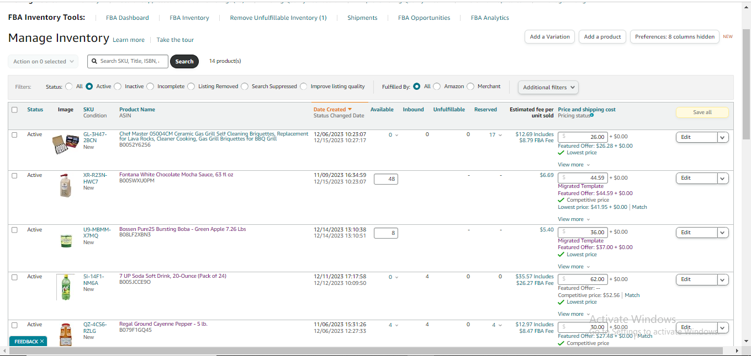Click the Save all button
Screen dimensions: 751x356
pos(702,112)
